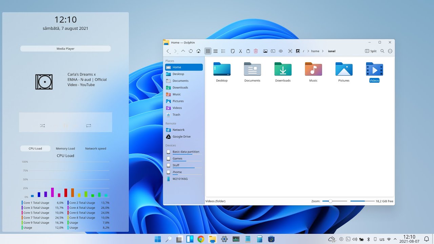This screenshot has height=244, width=434.
Task: Open the system monitor from taskbar
Action: (x=236, y=239)
